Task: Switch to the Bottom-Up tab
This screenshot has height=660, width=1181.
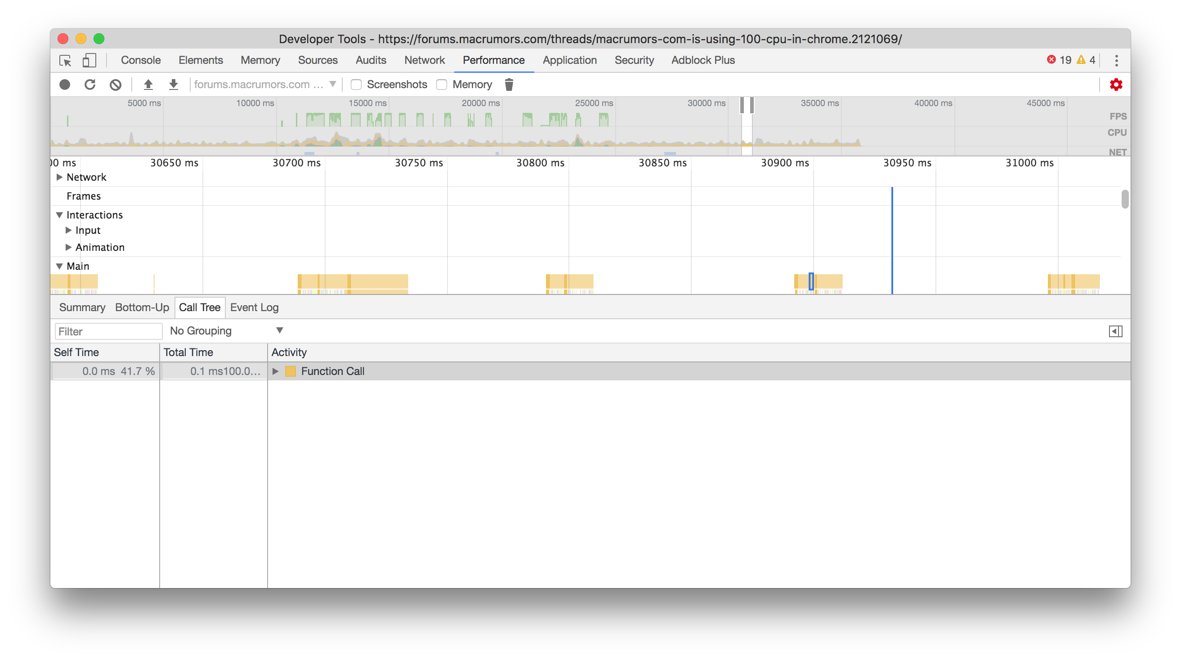Action: tap(142, 307)
